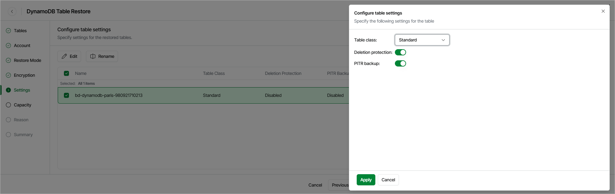Click the Capacity step circle icon
The width and height of the screenshot is (615, 194).
8,105
